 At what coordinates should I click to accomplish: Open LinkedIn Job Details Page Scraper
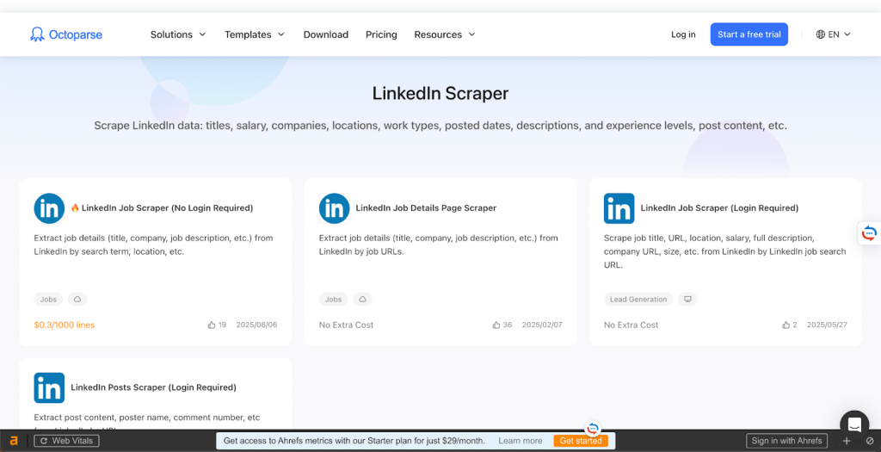coord(426,208)
